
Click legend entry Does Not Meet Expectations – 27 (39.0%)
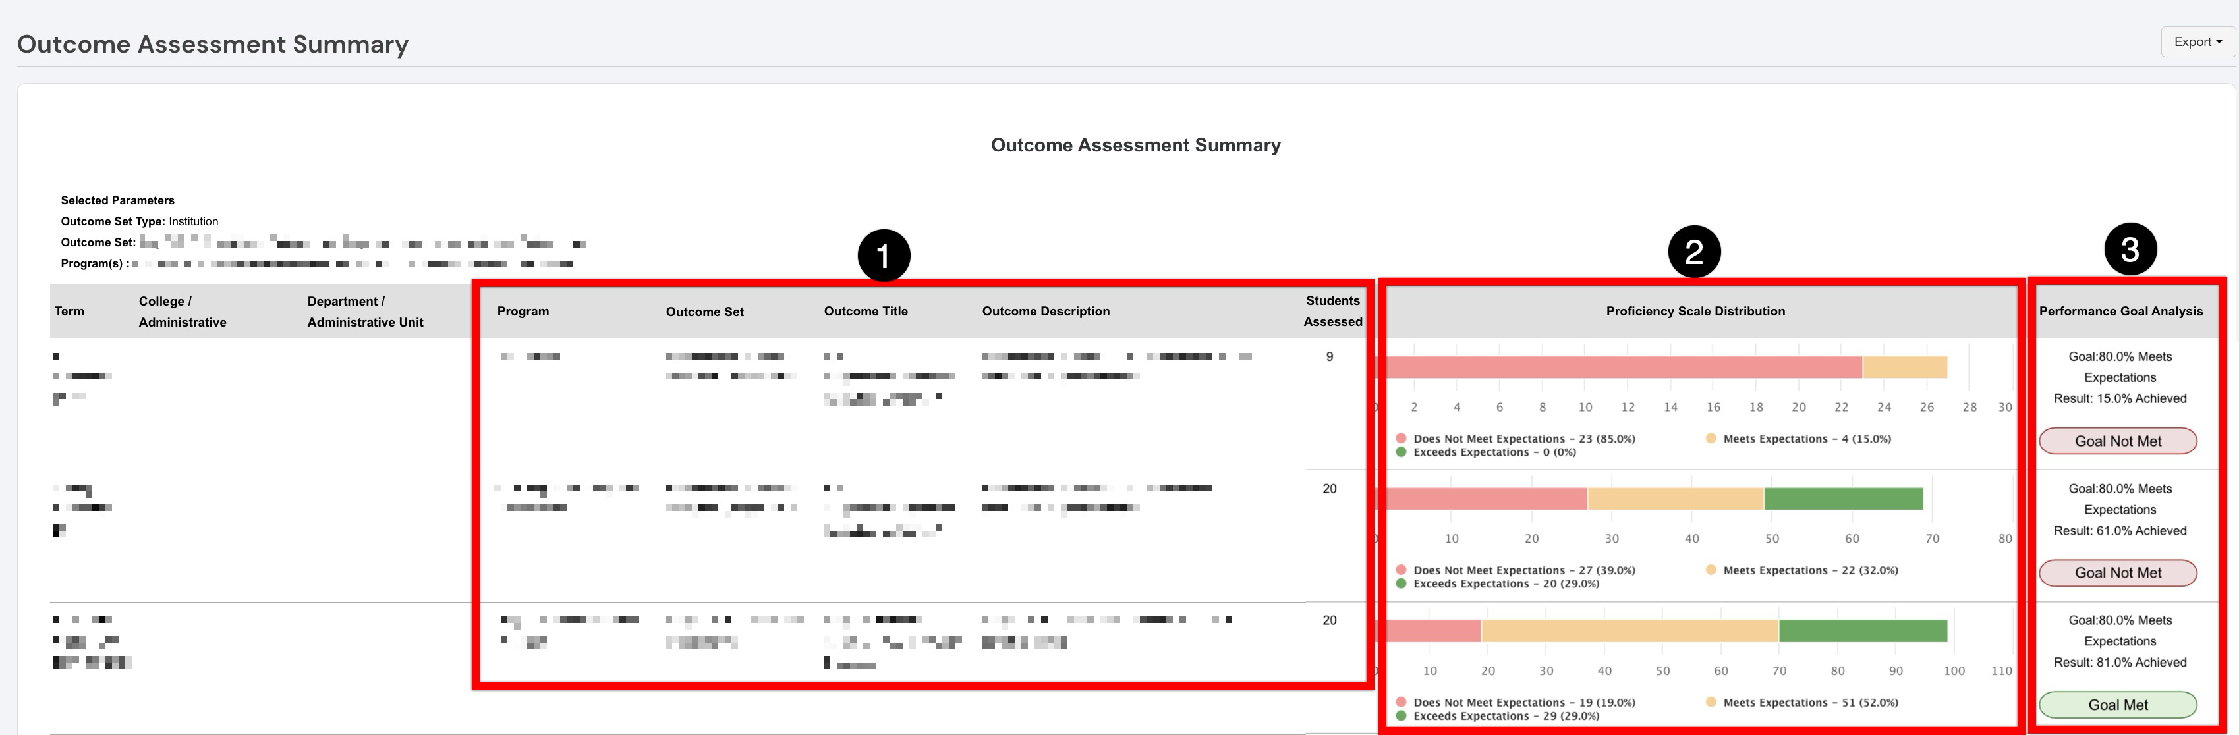pos(1515,571)
